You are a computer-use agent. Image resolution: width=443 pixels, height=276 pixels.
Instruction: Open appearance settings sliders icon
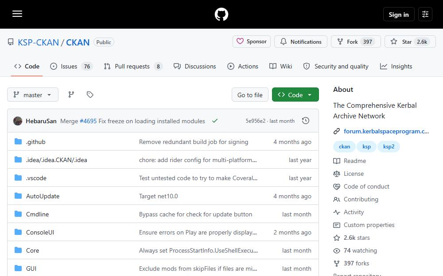tap(425, 14)
